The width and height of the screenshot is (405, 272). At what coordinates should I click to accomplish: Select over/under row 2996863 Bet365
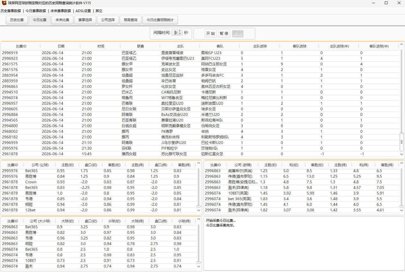[x=99, y=227]
